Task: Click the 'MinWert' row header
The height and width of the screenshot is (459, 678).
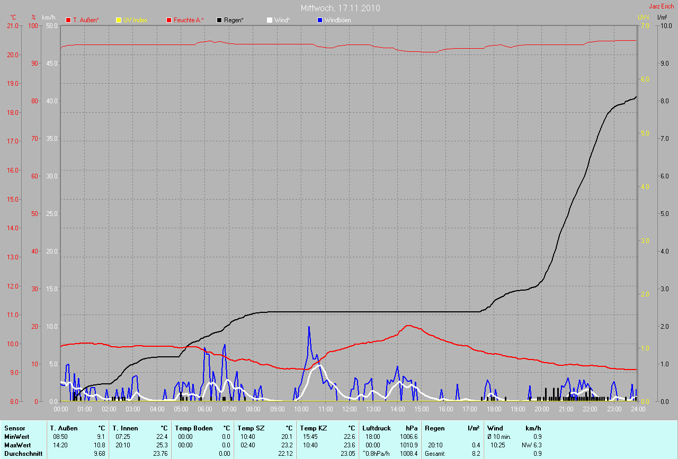Action: coord(16,437)
